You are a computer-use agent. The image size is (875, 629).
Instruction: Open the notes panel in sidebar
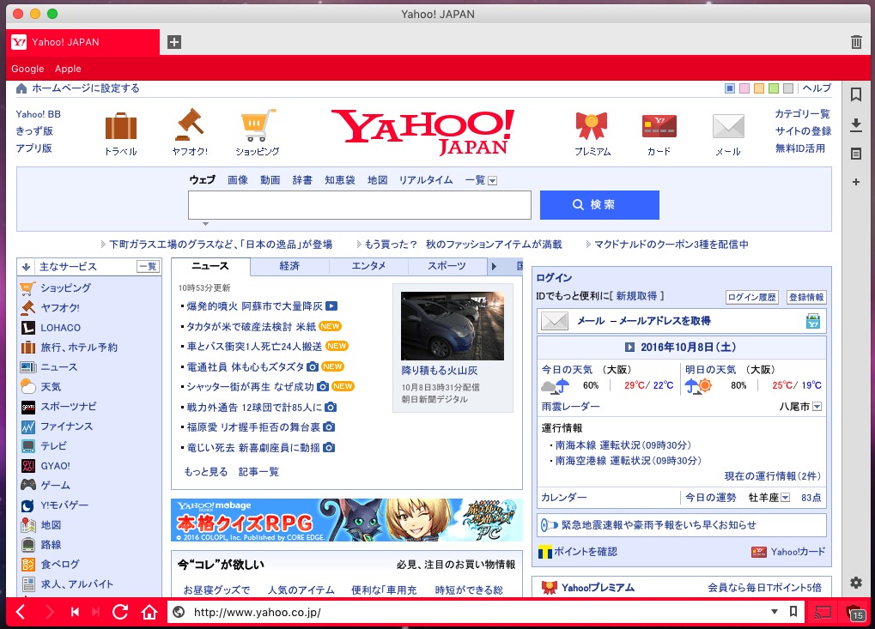tap(856, 154)
